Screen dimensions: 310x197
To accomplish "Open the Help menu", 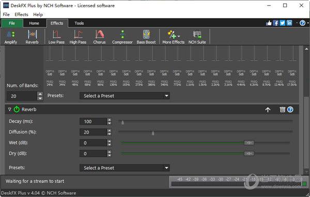I will click(38, 14).
